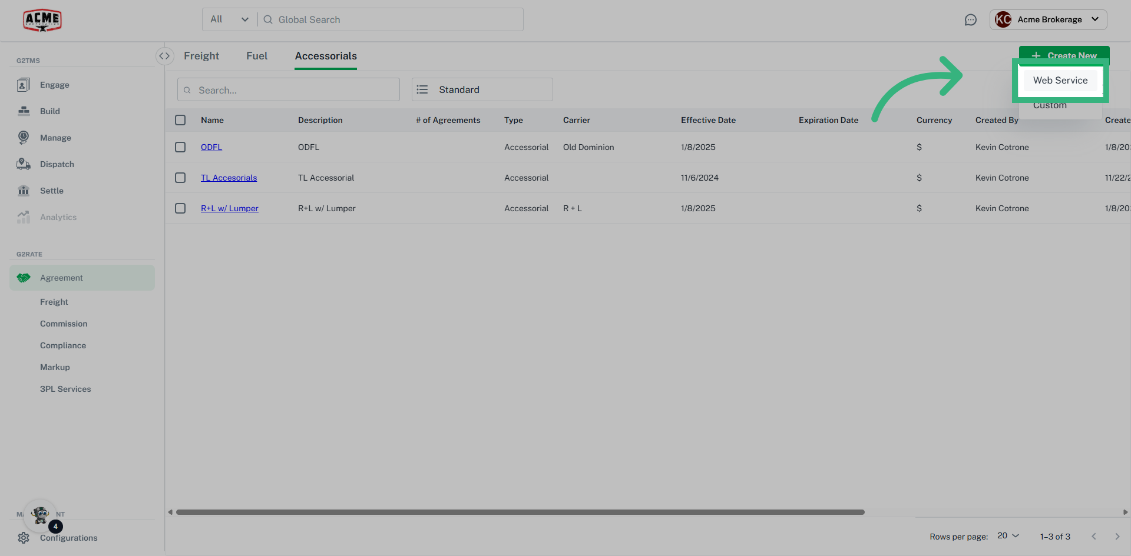Open the Build section from the sidebar
The width and height of the screenshot is (1131, 556).
(x=24, y=111)
